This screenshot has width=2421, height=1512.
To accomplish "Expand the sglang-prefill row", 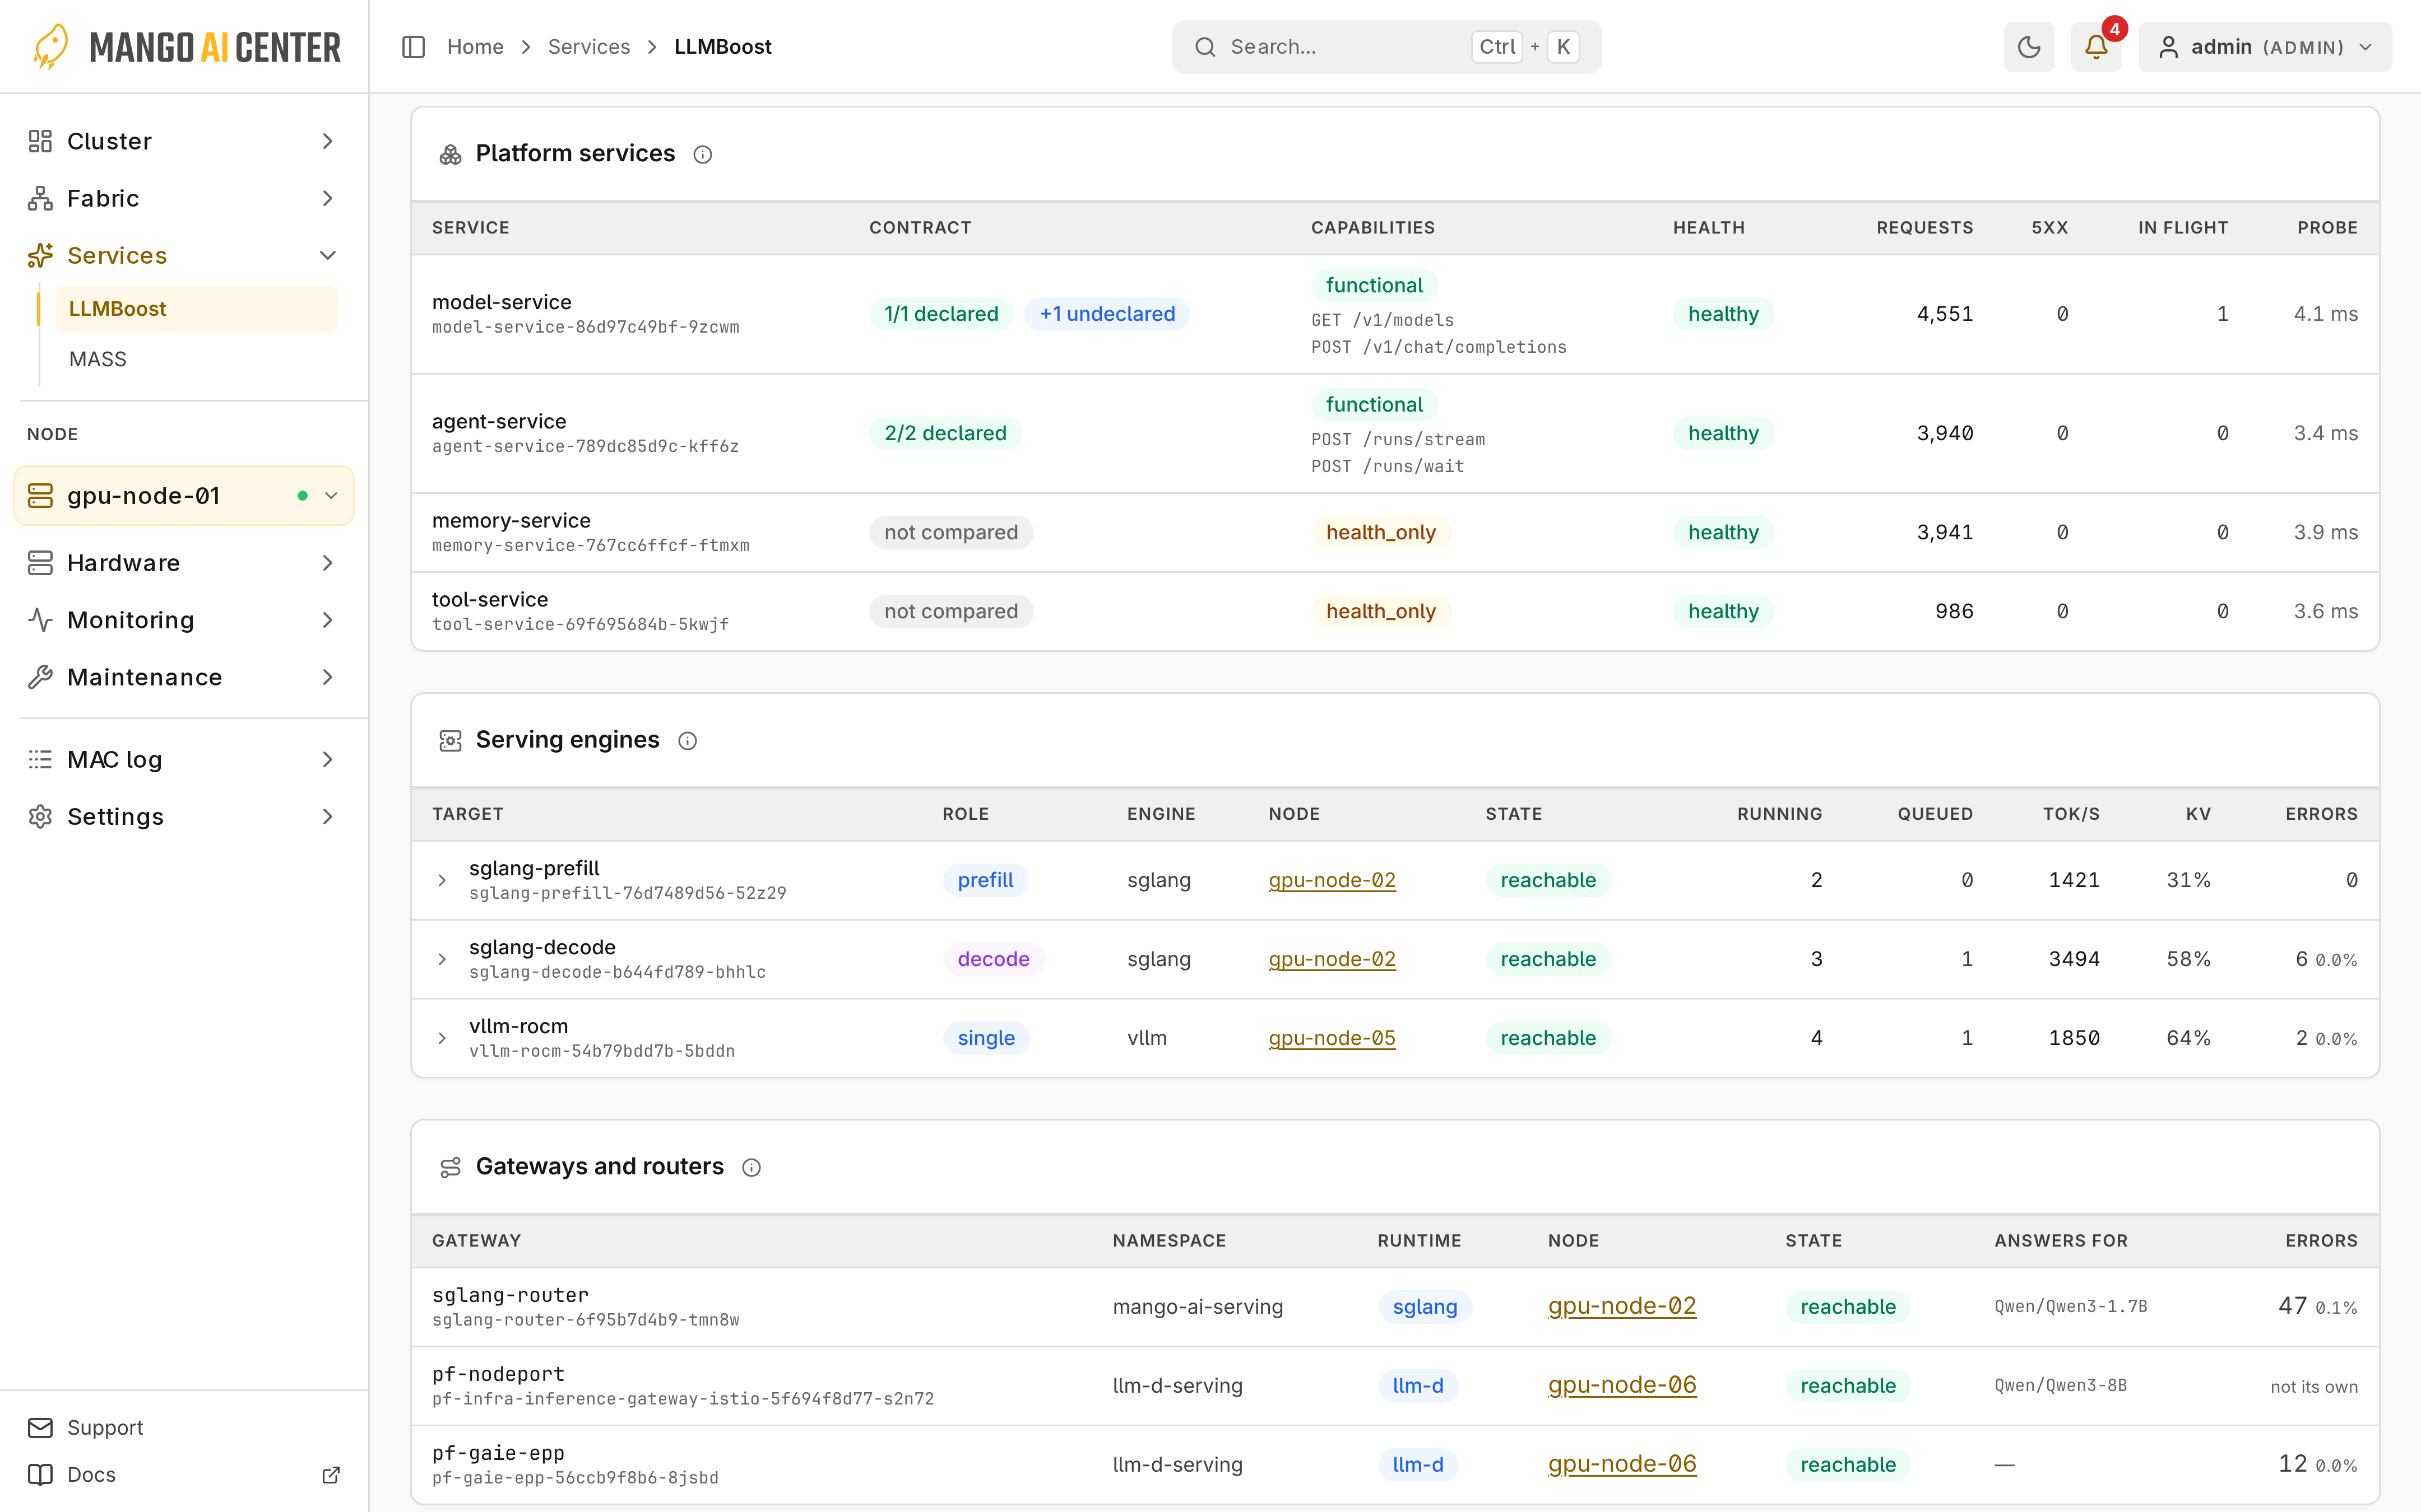I will point(442,880).
